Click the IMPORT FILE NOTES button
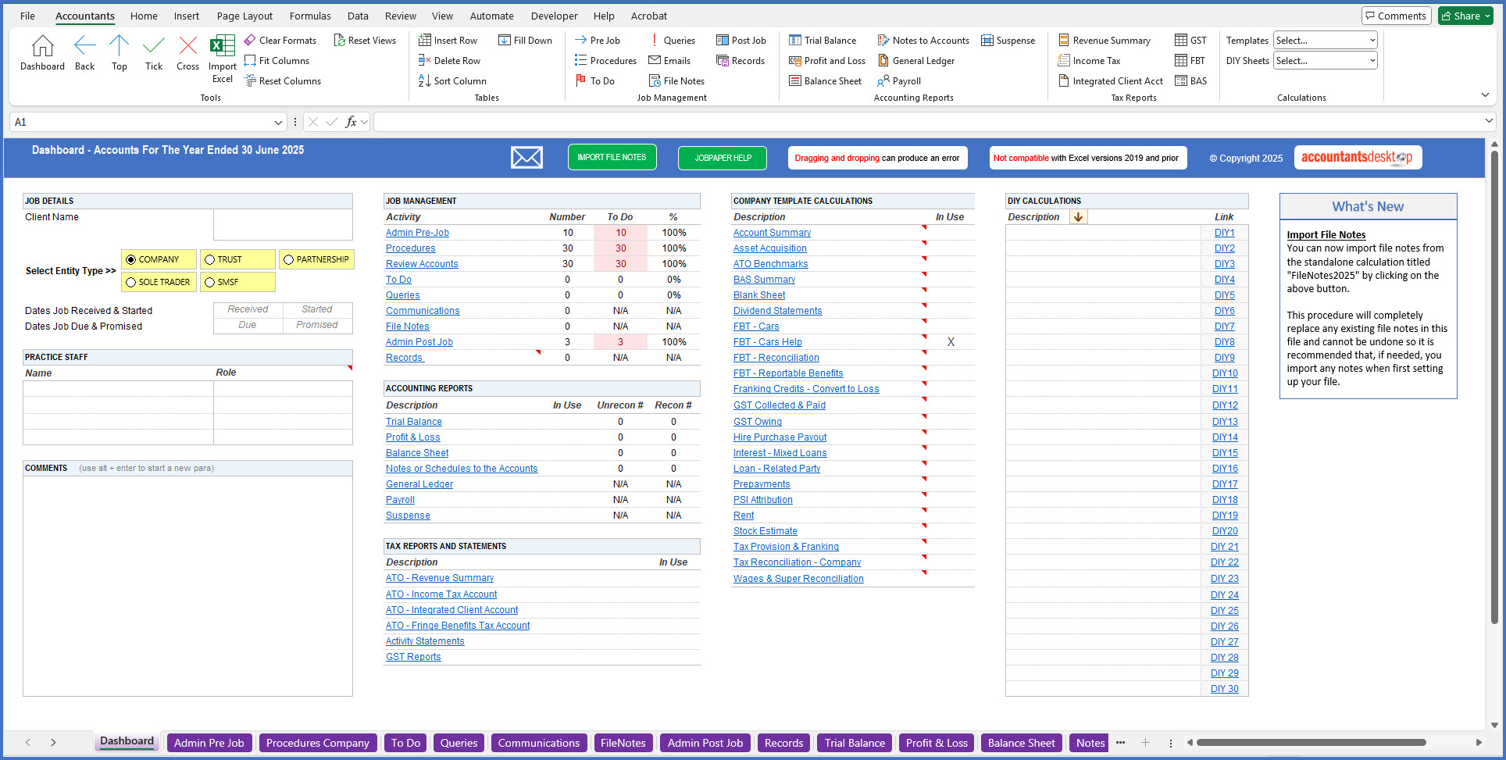This screenshot has height=760, width=1506. (612, 156)
